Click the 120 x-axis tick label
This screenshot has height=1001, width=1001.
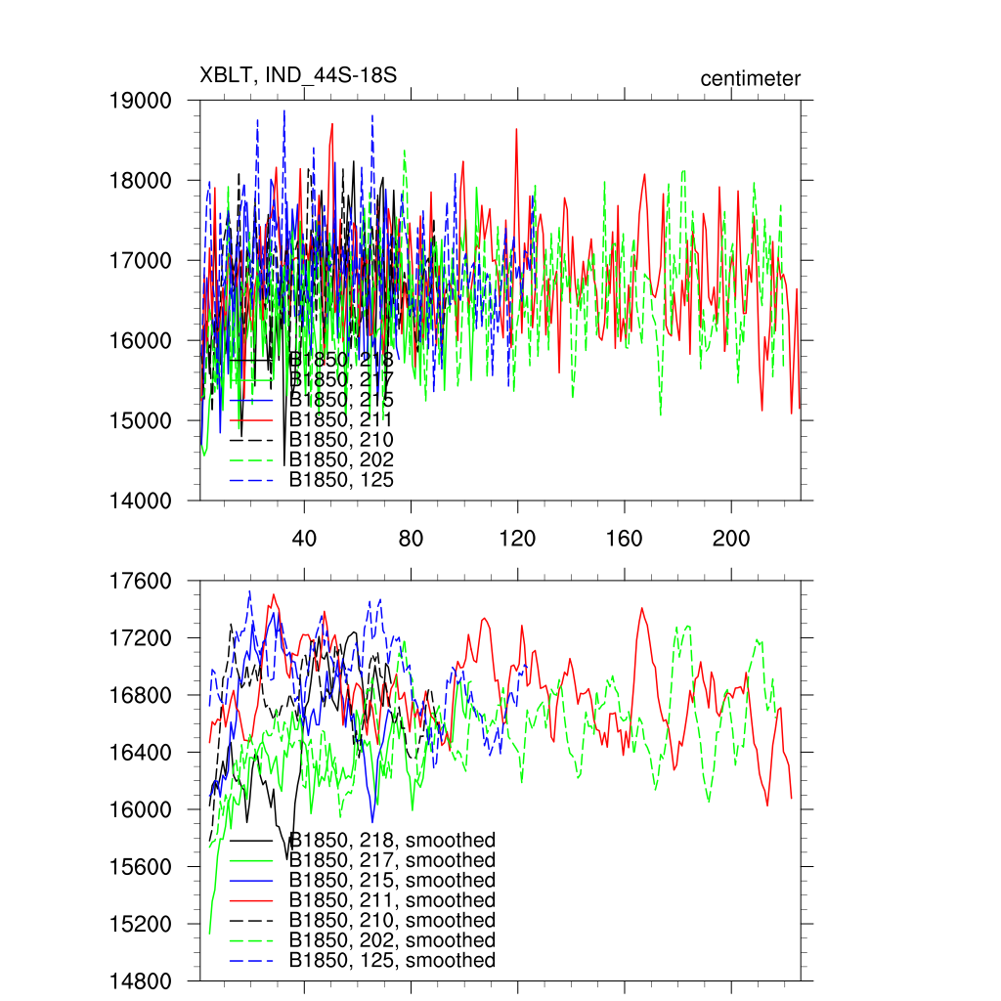[517, 539]
